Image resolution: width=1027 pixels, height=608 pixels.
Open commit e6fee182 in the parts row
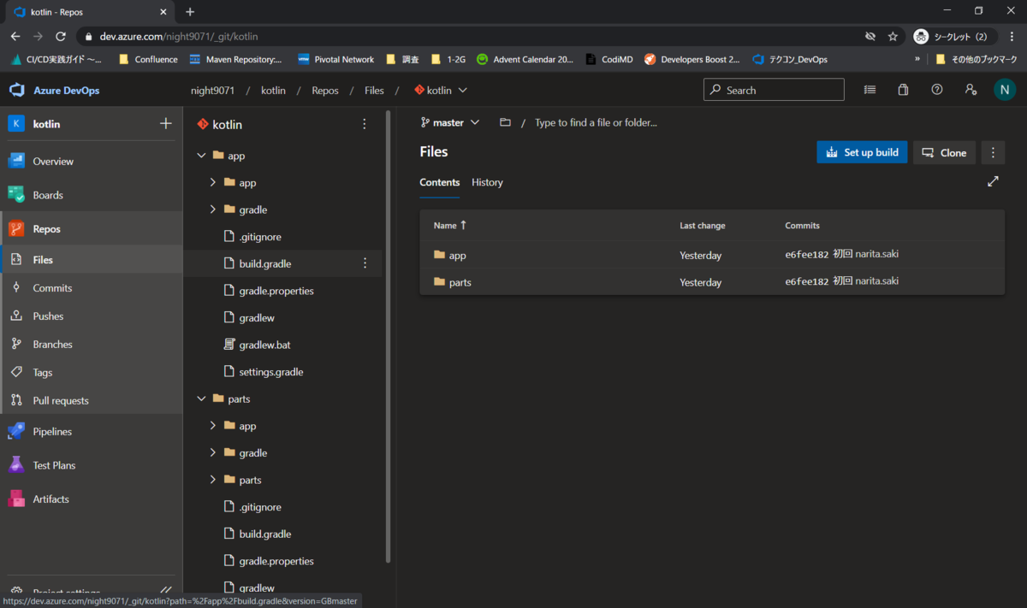coord(807,282)
